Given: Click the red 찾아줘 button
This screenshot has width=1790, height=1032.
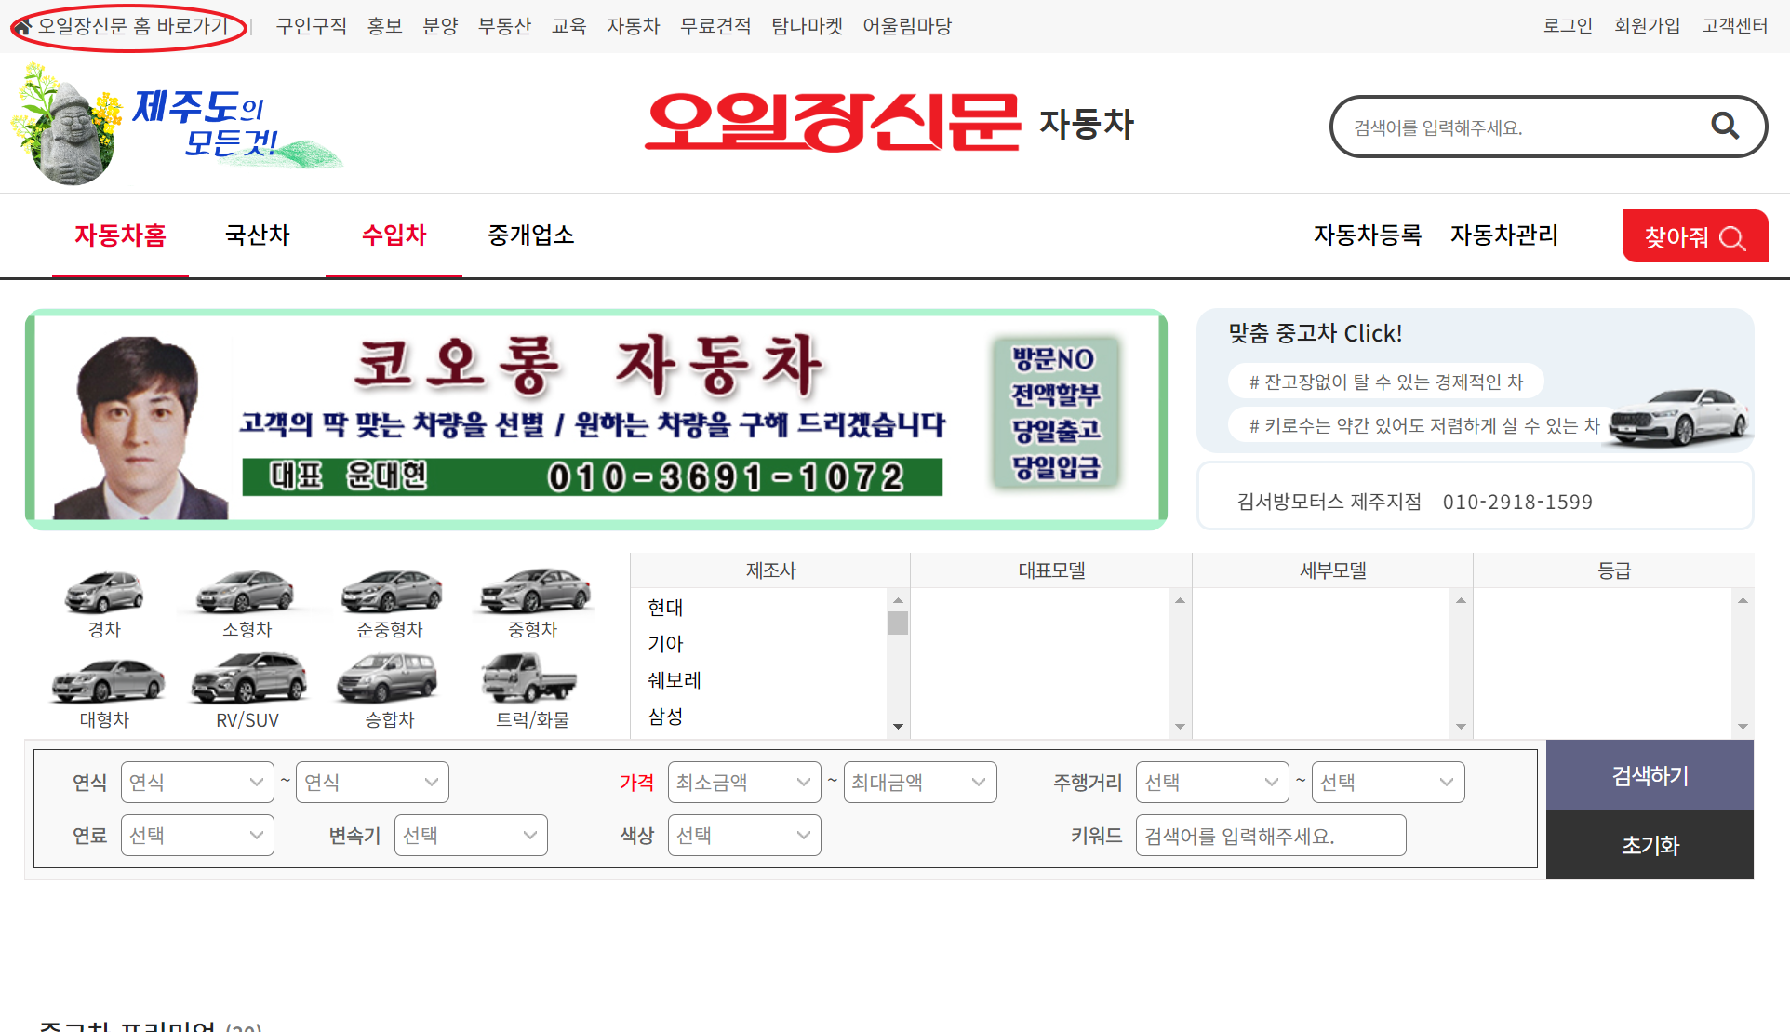Looking at the screenshot, I should 1695,236.
